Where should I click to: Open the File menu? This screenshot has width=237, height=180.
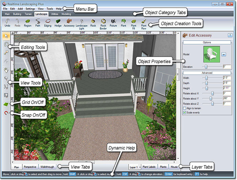pos(5,9)
